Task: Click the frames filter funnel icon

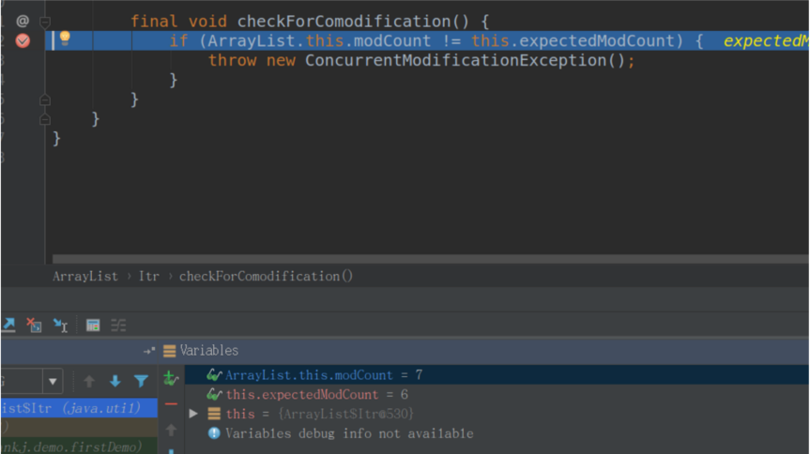Action: 141,382
